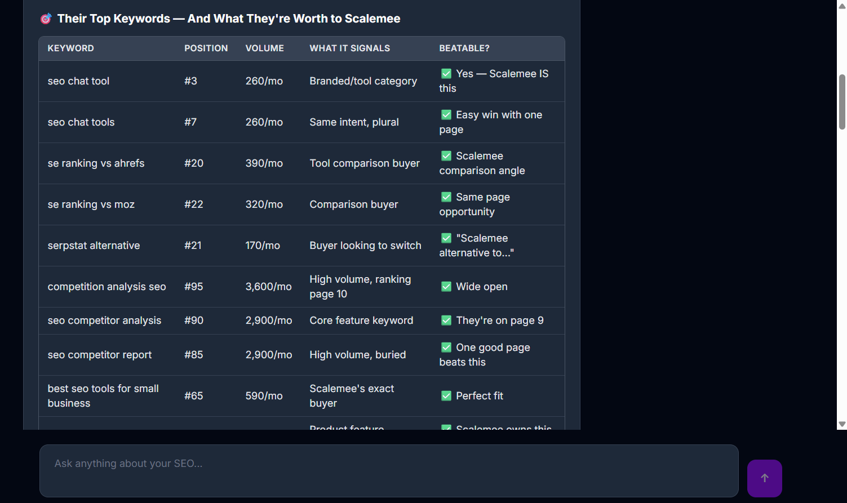Click the 'Wide open' beatable text

point(482,287)
